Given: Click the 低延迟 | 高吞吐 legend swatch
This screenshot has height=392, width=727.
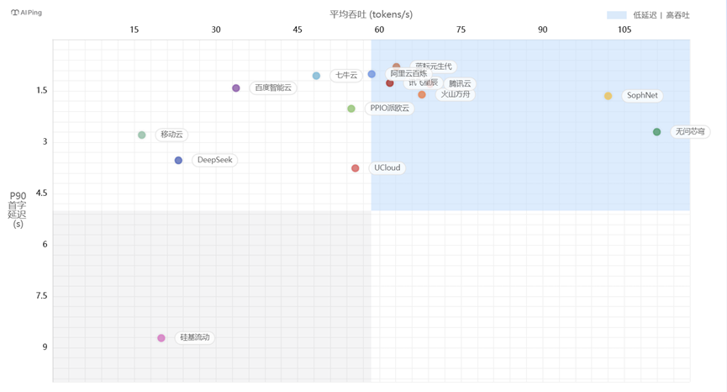Looking at the screenshot, I should [x=616, y=15].
